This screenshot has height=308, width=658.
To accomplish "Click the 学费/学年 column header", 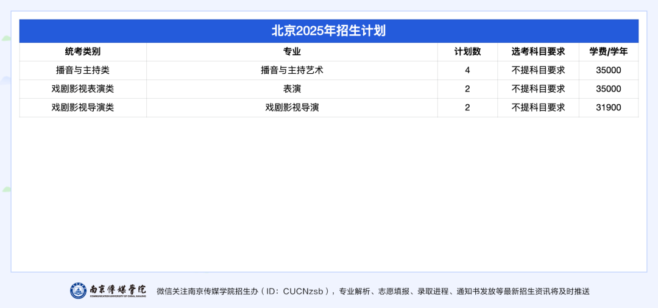I will click(x=609, y=52).
